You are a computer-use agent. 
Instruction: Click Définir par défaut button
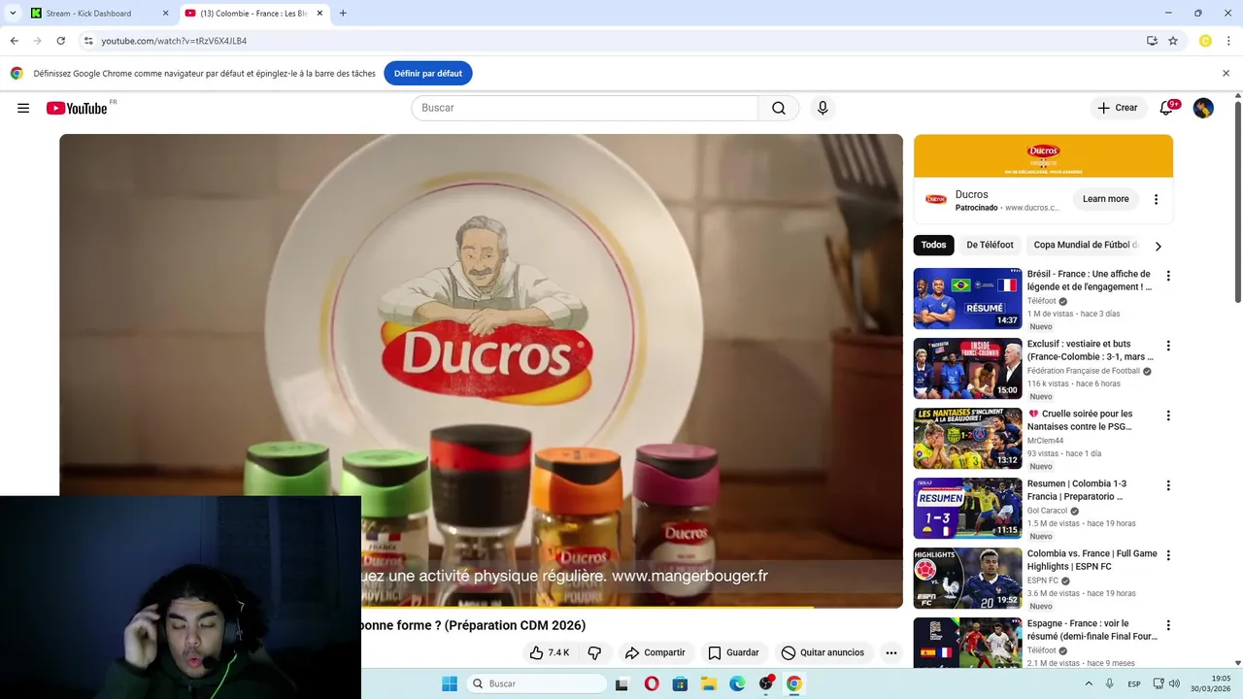click(x=428, y=74)
